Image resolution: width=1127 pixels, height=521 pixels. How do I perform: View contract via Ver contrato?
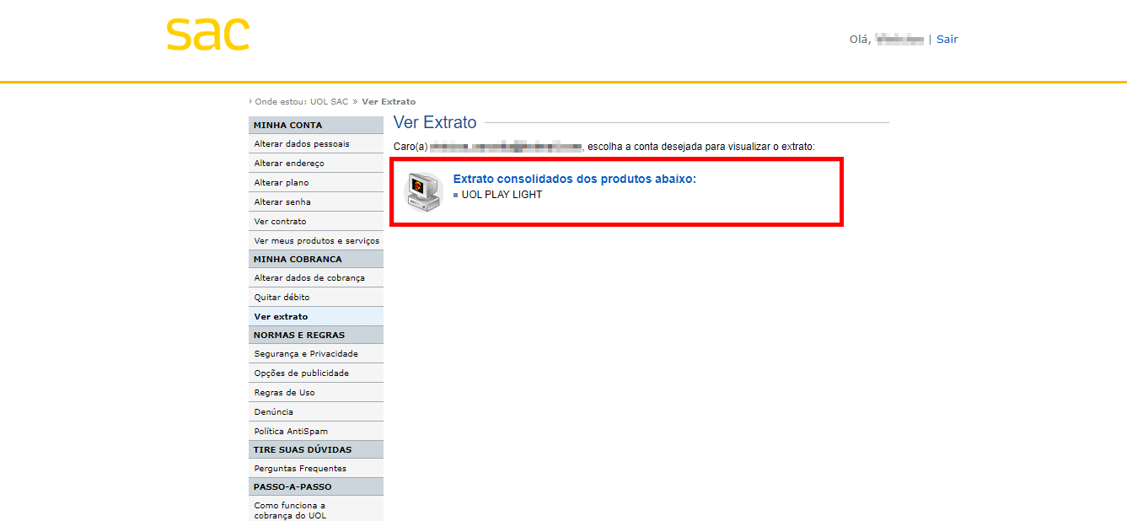[316, 222]
